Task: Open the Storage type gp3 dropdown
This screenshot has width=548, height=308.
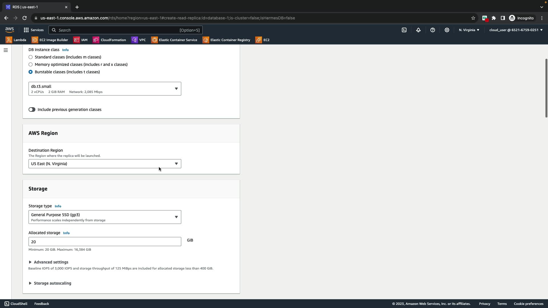Action: [104, 217]
